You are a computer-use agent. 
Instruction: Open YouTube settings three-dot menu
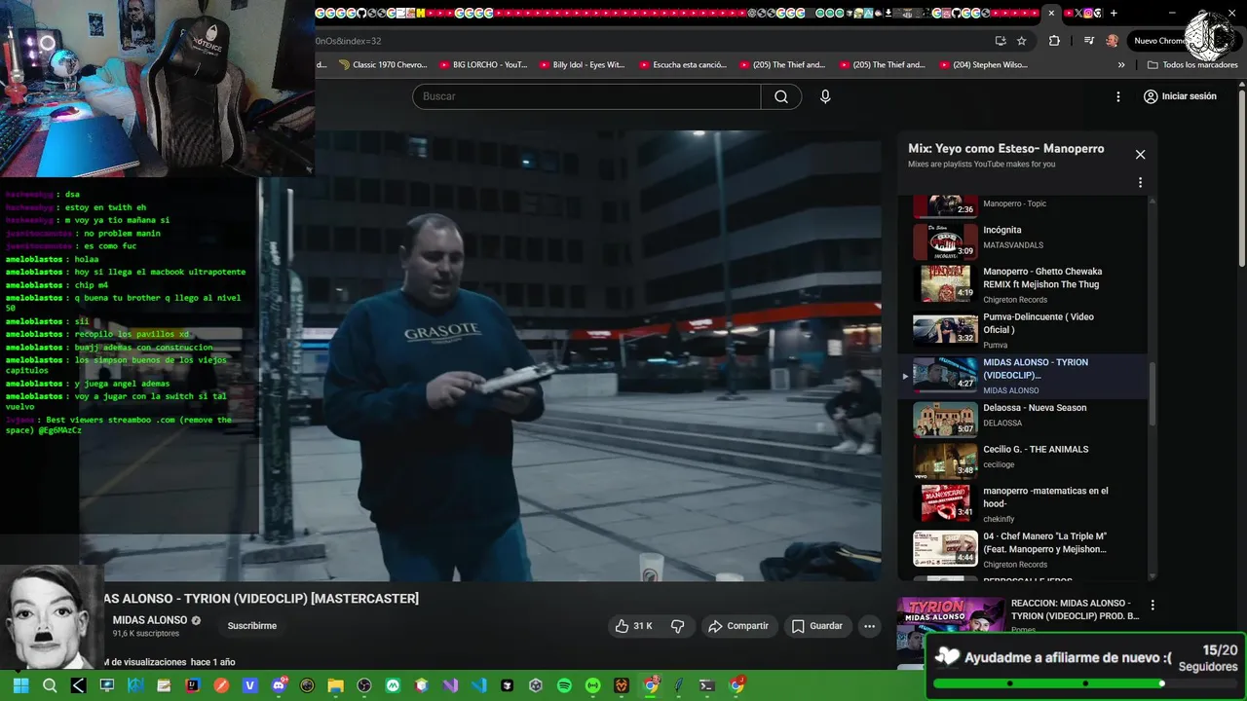[x=1118, y=96]
